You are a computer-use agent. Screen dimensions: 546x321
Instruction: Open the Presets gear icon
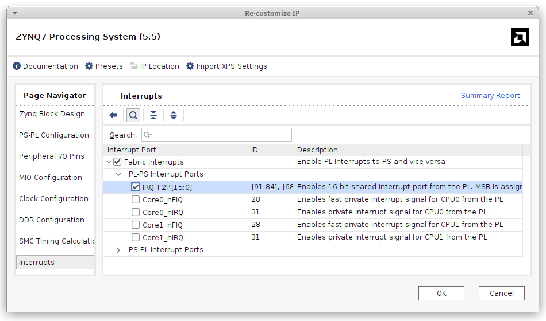89,66
